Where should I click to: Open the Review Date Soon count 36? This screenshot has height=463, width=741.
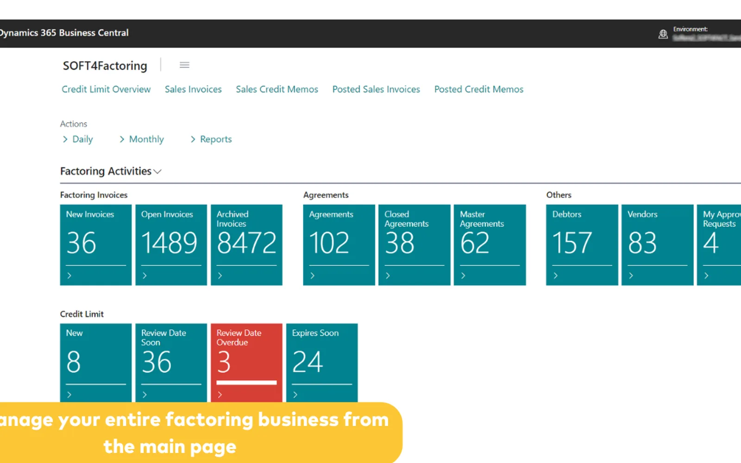point(157,362)
